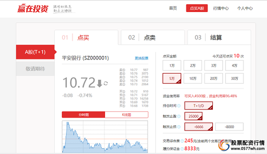Click the 买③ 10.70 order row
This screenshot has height=154, width=267.
click(133, 99)
